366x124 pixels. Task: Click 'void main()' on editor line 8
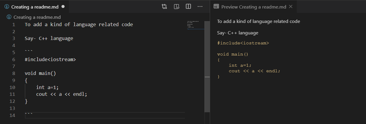pyautogui.click(x=40, y=73)
